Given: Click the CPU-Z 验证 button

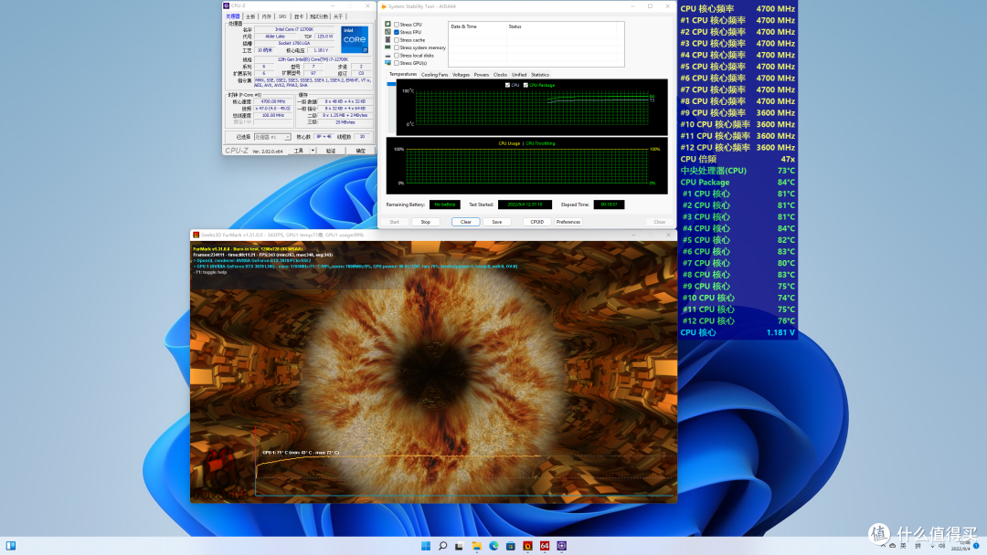Looking at the screenshot, I should [331, 151].
